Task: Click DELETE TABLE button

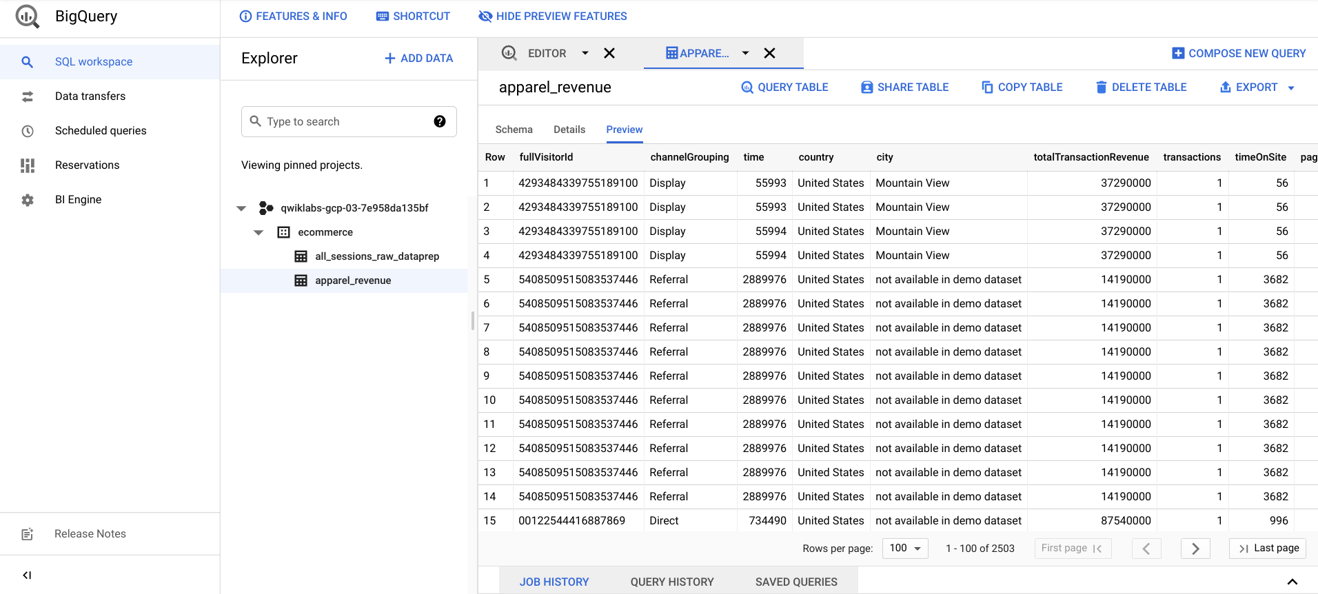Action: pos(1141,88)
